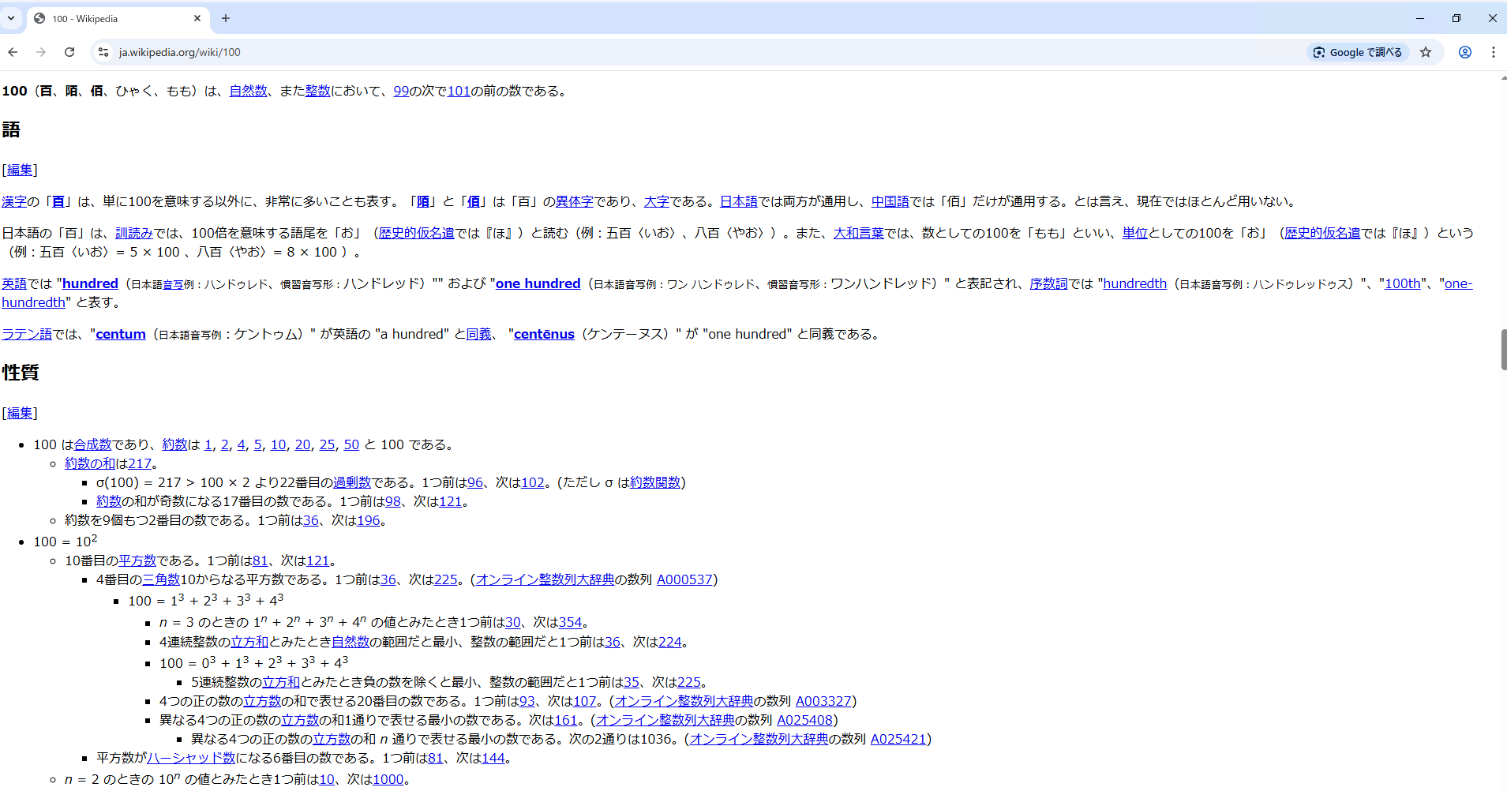Open the 整数 link in intro
The image size is (1507, 791).
(317, 91)
